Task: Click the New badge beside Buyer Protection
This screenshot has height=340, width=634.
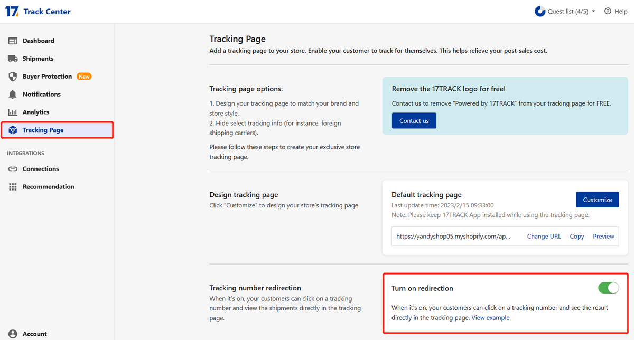Action: (x=84, y=77)
